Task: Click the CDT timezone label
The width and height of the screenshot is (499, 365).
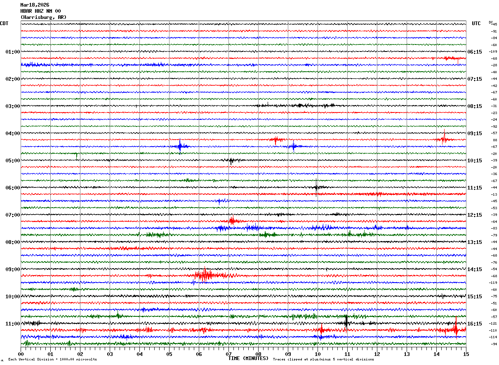Action: 4,23
